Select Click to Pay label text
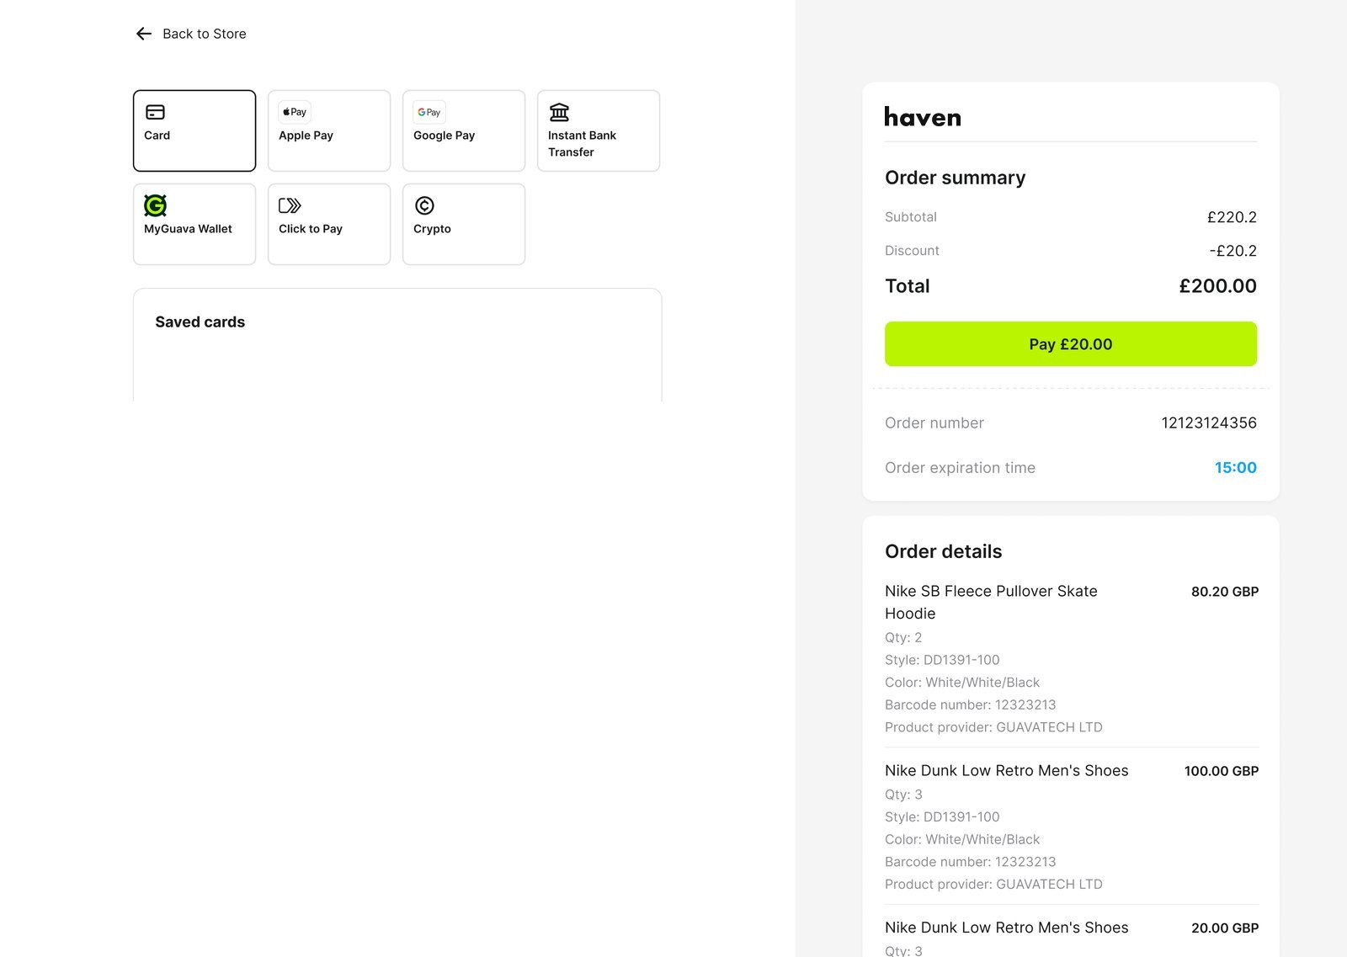The width and height of the screenshot is (1347, 957). 311,229
